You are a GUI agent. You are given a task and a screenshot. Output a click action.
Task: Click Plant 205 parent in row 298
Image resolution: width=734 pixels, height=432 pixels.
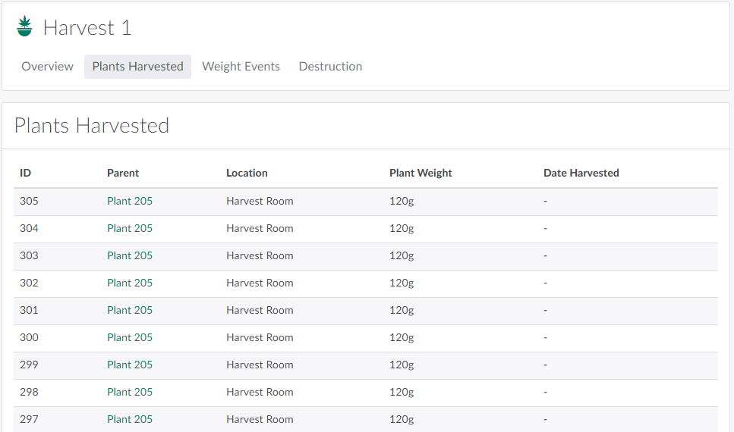point(130,392)
